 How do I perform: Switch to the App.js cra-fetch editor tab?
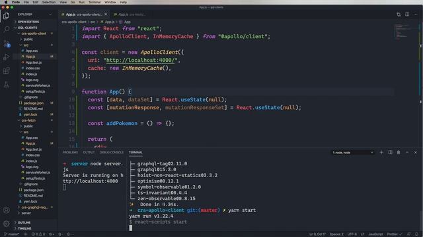pos(130,14)
